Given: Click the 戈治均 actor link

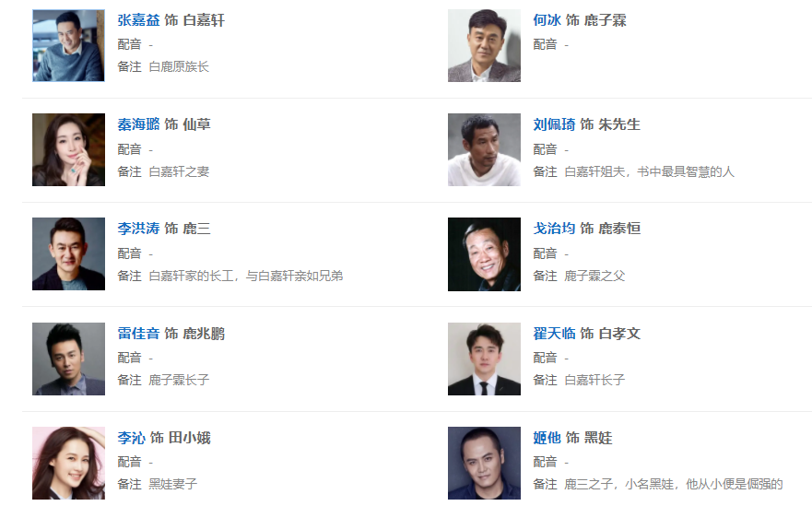Looking at the screenshot, I should [x=554, y=229].
